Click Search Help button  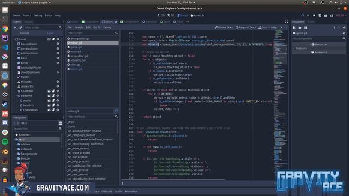pos(268,28)
